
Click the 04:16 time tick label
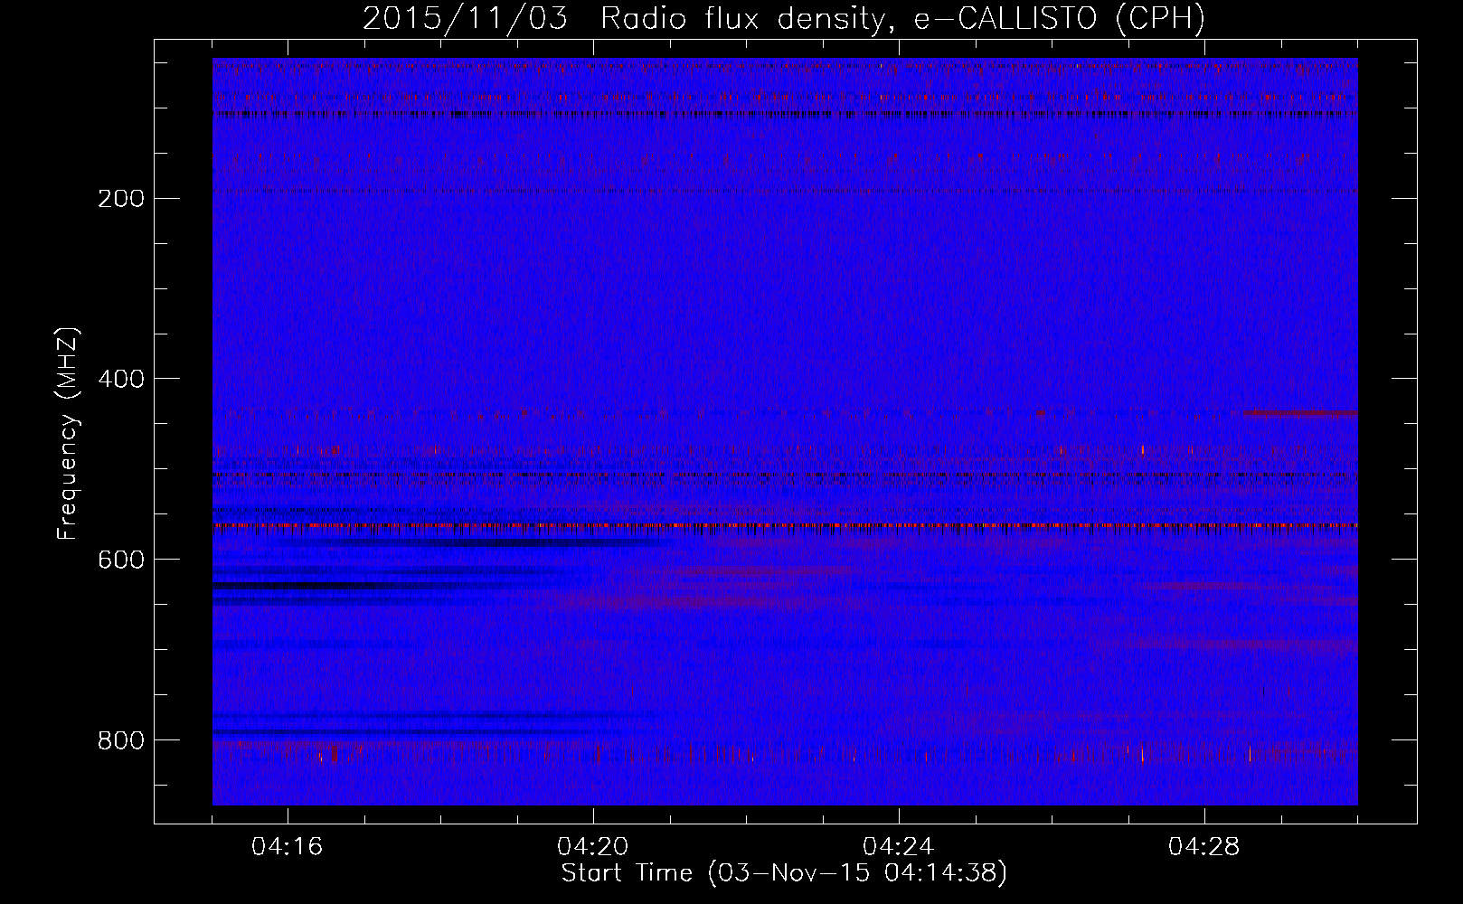pyautogui.click(x=288, y=847)
